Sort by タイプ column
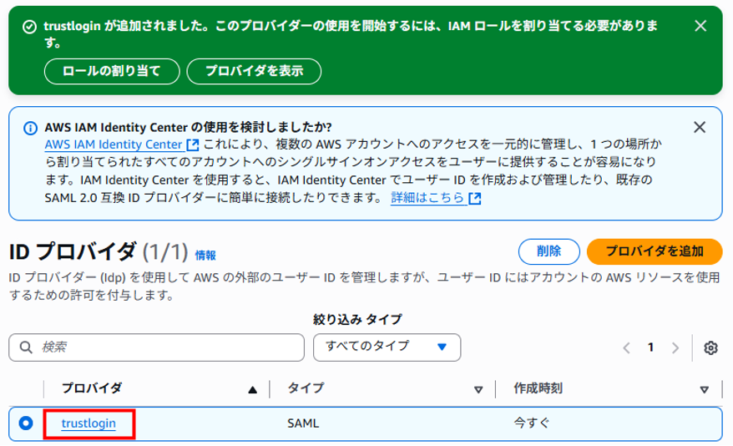733x446 pixels. (x=478, y=388)
